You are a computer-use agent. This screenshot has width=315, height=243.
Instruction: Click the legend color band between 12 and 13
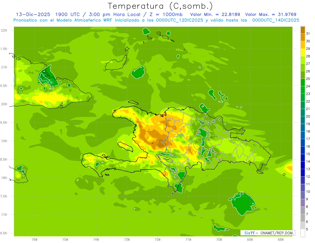(303, 173)
